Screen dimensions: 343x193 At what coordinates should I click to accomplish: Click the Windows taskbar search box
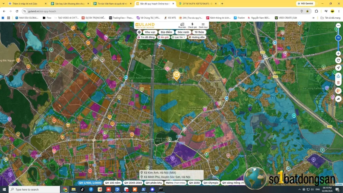click(x=34, y=189)
